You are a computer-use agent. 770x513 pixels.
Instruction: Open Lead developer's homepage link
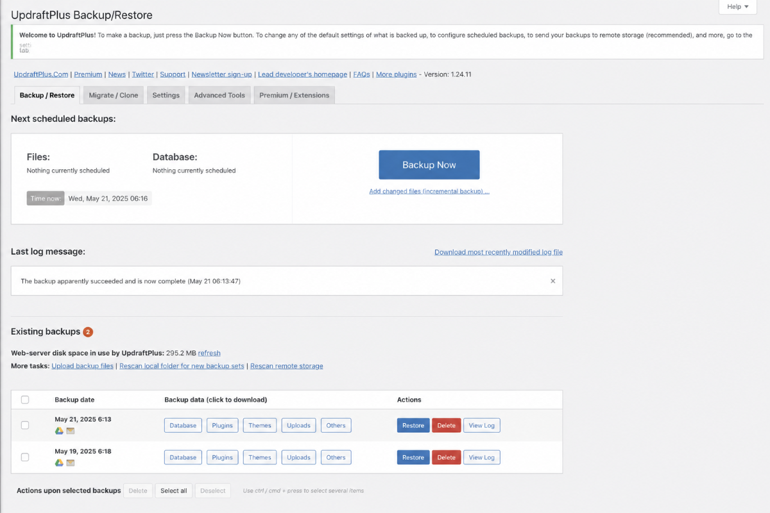point(302,74)
